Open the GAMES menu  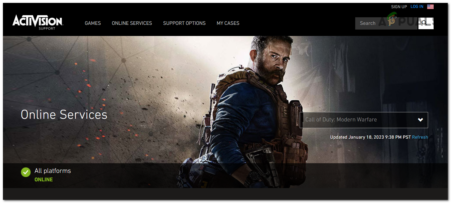point(93,23)
